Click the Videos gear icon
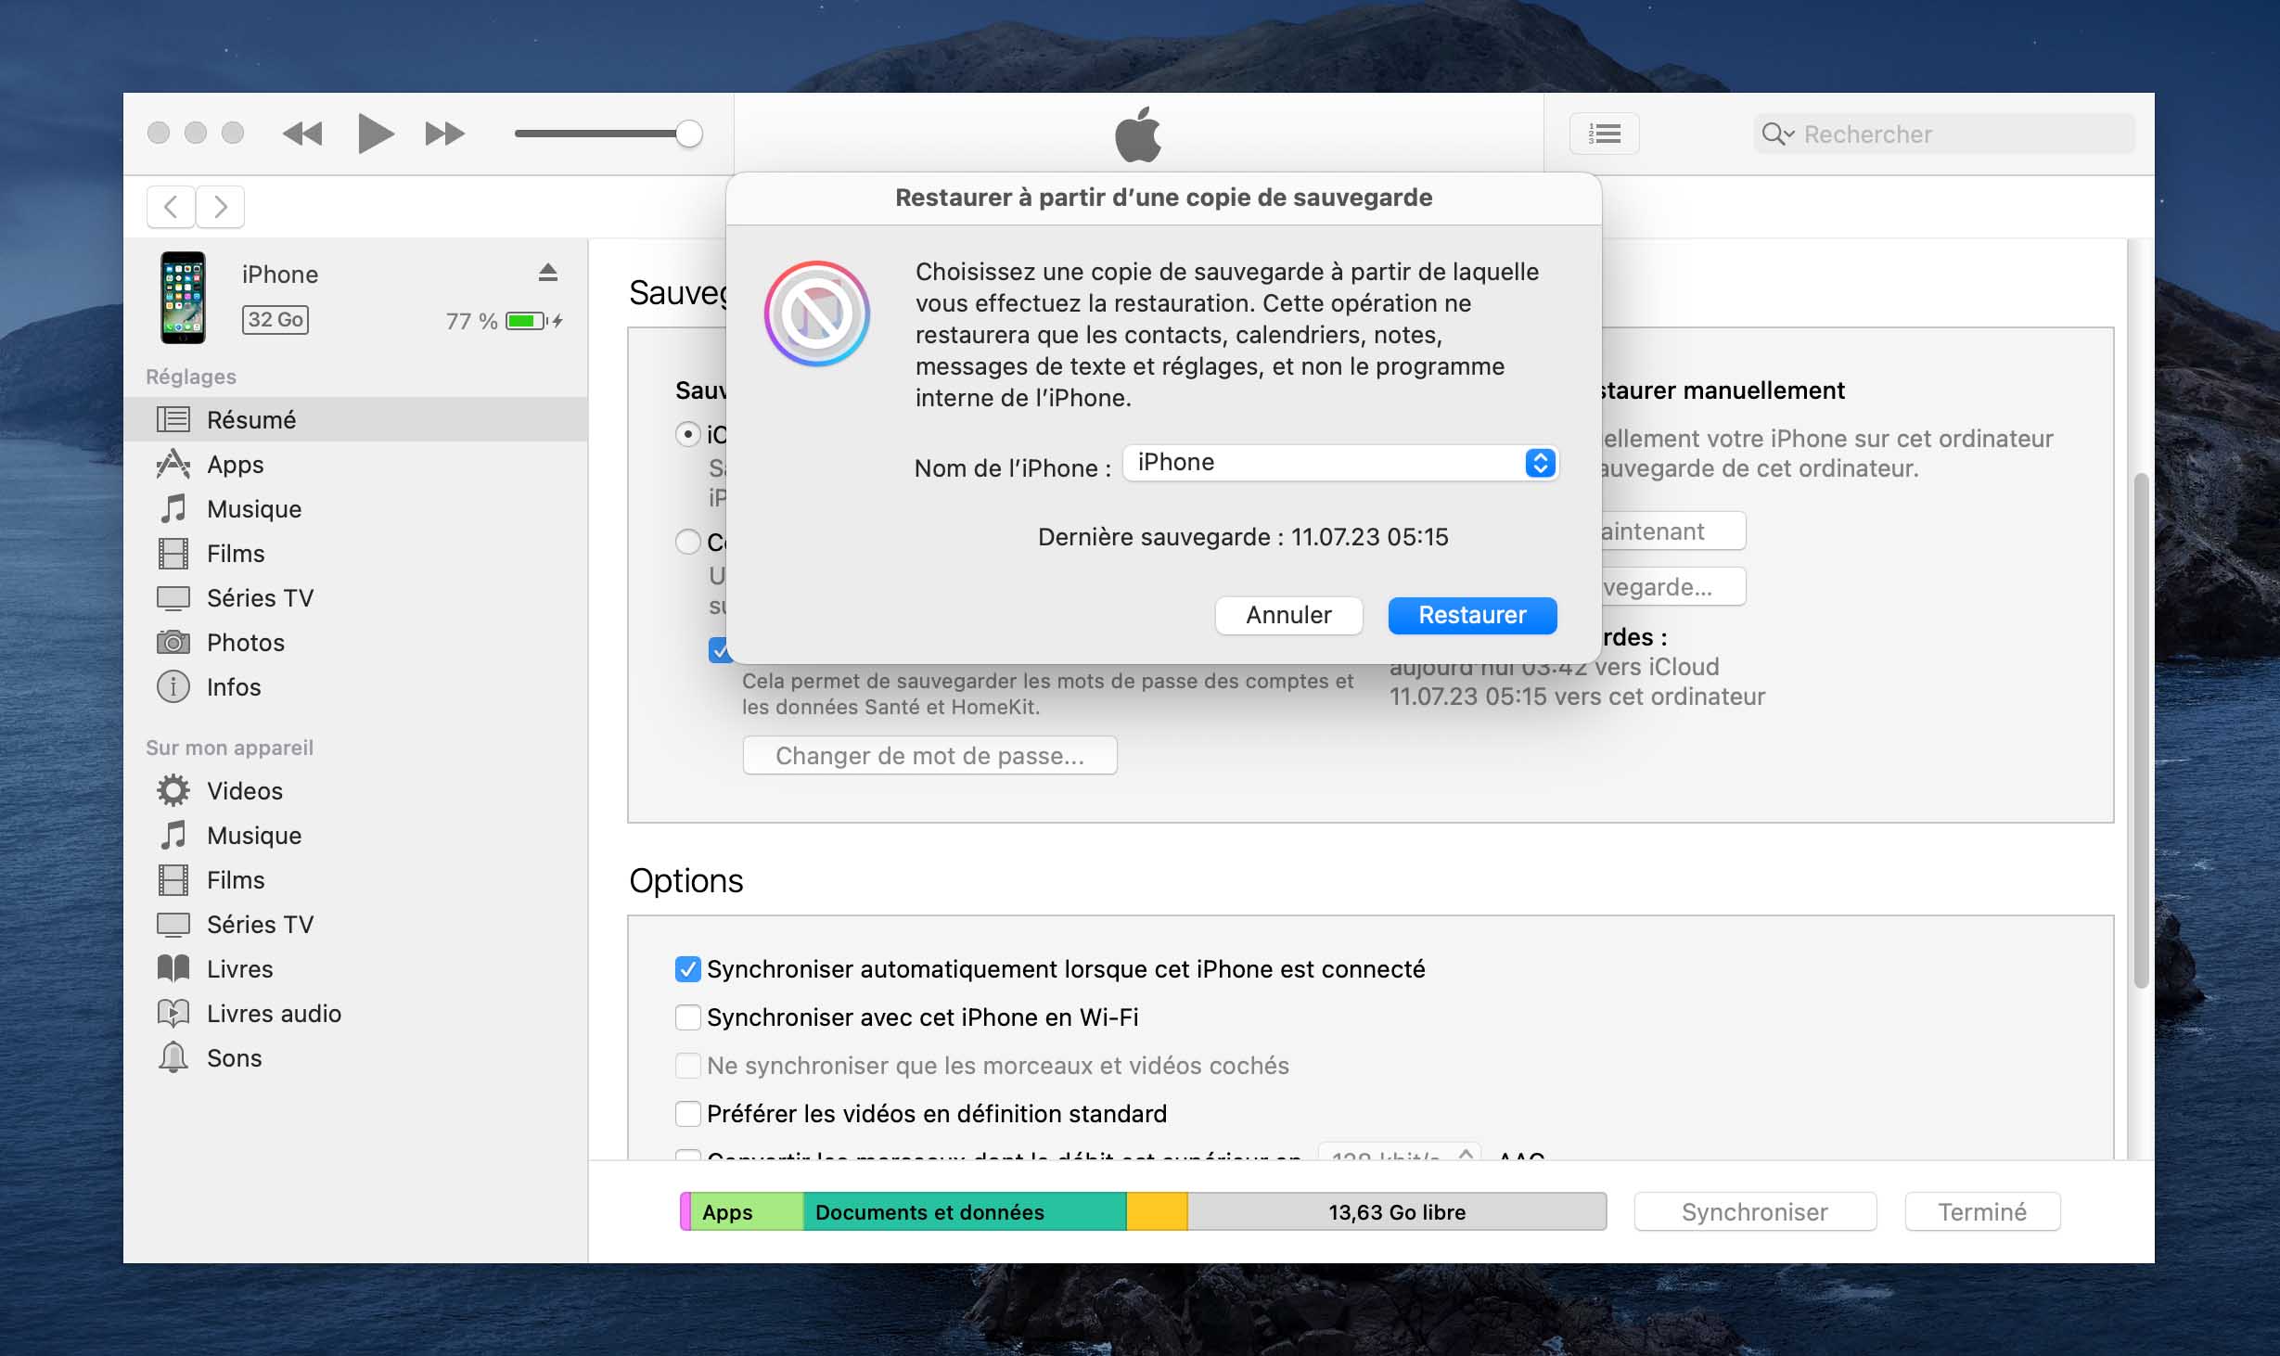The width and height of the screenshot is (2280, 1356). (173, 790)
